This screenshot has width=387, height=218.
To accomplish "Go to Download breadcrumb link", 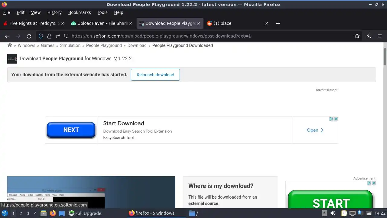I will click(137, 45).
